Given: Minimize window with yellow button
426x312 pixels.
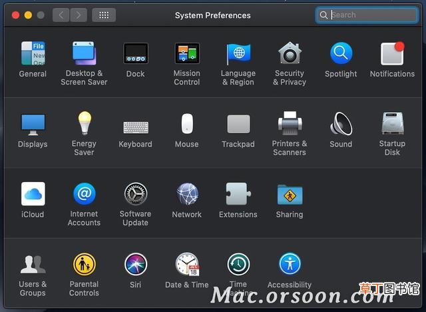Looking at the screenshot, I should point(28,15).
